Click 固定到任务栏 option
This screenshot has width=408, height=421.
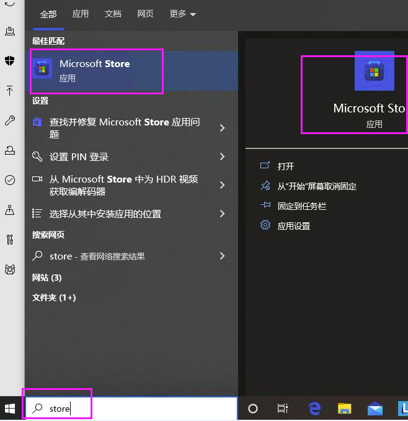[x=302, y=206]
